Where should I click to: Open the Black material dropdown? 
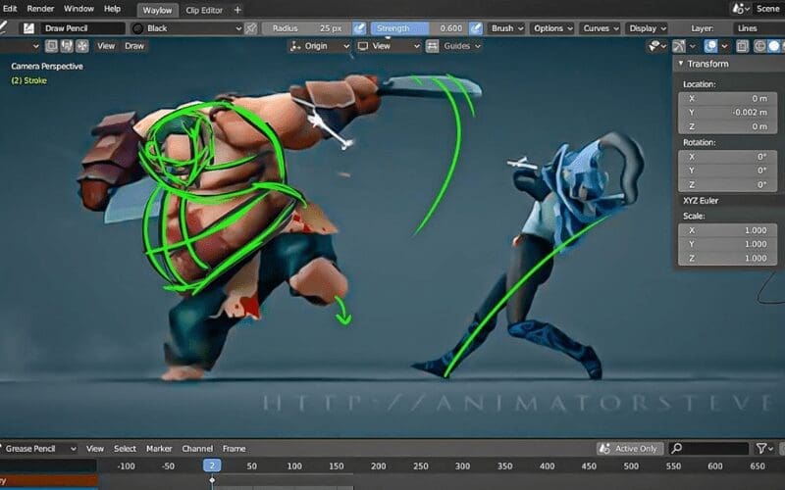187,28
